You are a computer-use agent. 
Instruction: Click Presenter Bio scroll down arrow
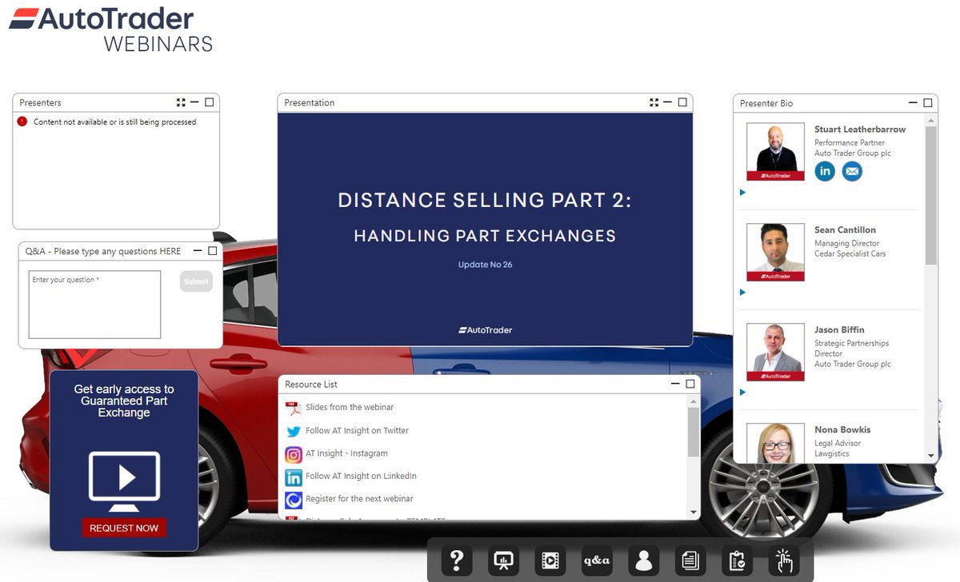[x=931, y=455]
